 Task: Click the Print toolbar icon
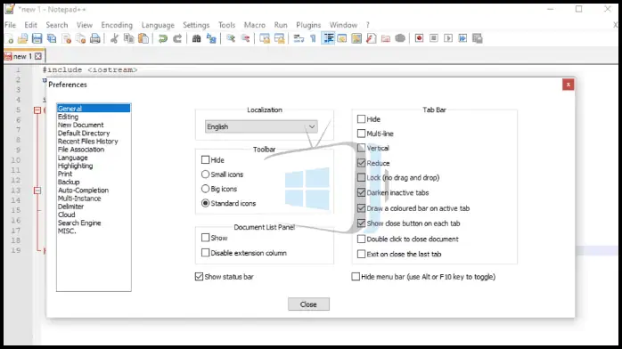coord(95,38)
